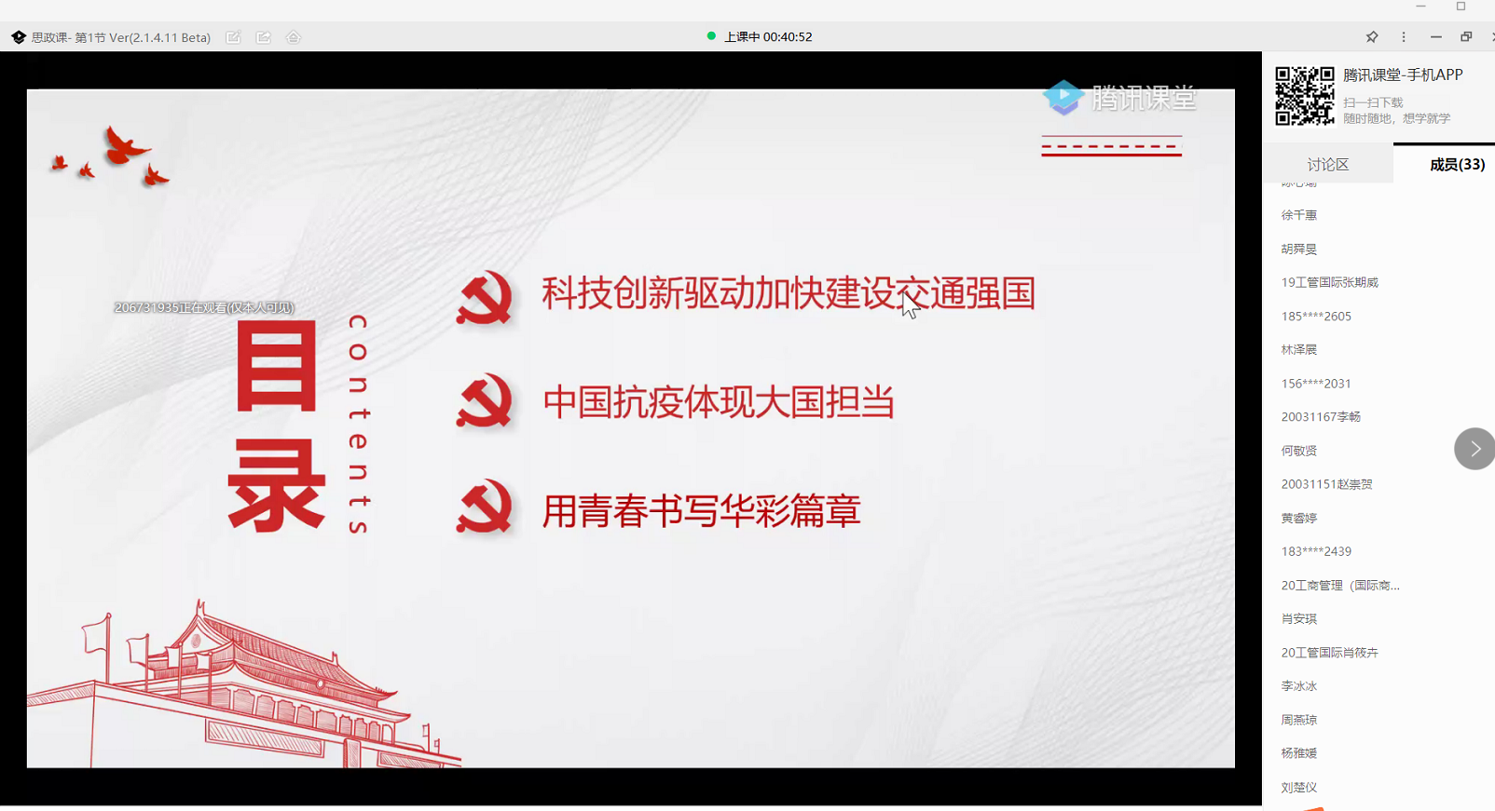The image size is (1495, 811).
Task: Click the home-shaped icon in title bar
Action: [294, 37]
